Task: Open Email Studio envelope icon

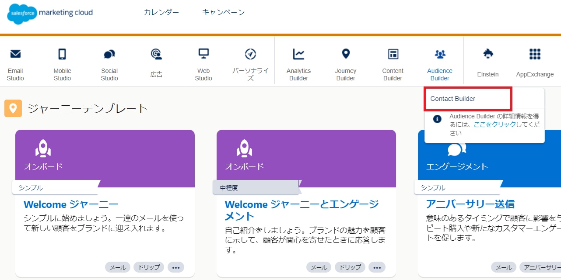Action: (x=15, y=54)
